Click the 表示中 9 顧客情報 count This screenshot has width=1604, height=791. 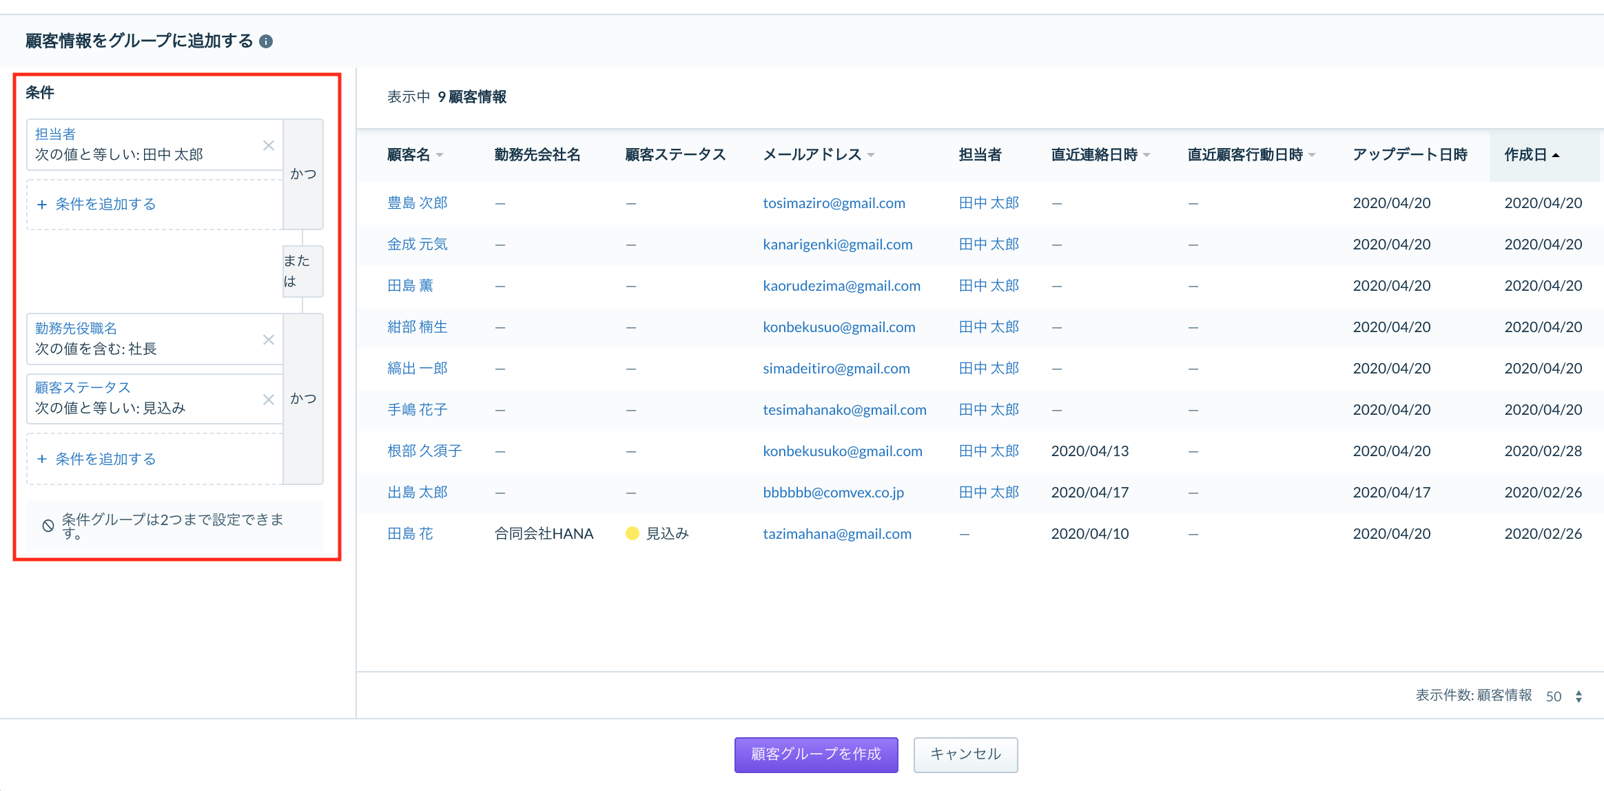[x=446, y=97]
